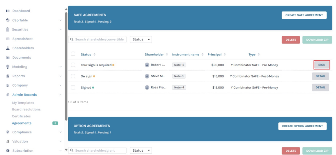Toggle the select-all checkbox in table header
Image resolution: width=336 pixels, height=155 pixels.
[73, 54]
